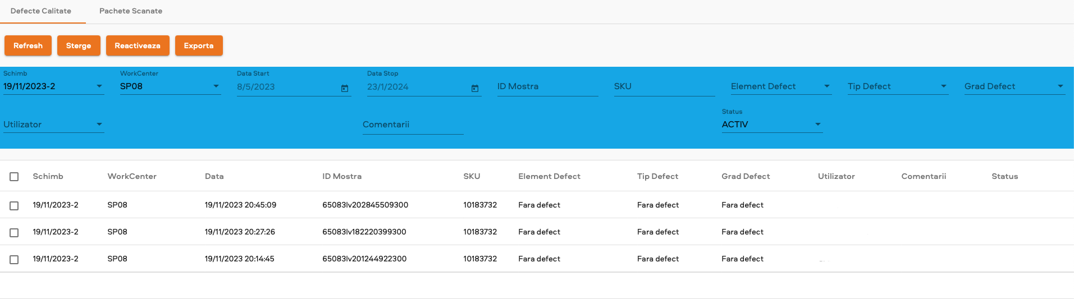Select the Defecte Calitate tab
The width and height of the screenshot is (1074, 299).
[x=41, y=11]
